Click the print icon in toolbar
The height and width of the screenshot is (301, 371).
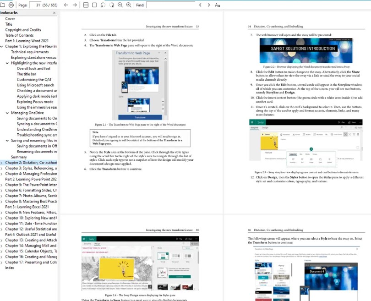(11, 5)
